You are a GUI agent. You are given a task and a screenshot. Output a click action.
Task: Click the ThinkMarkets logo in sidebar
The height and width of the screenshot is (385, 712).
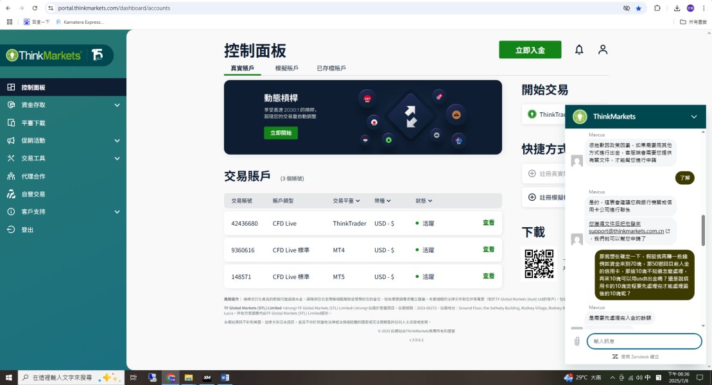[x=44, y=55]
